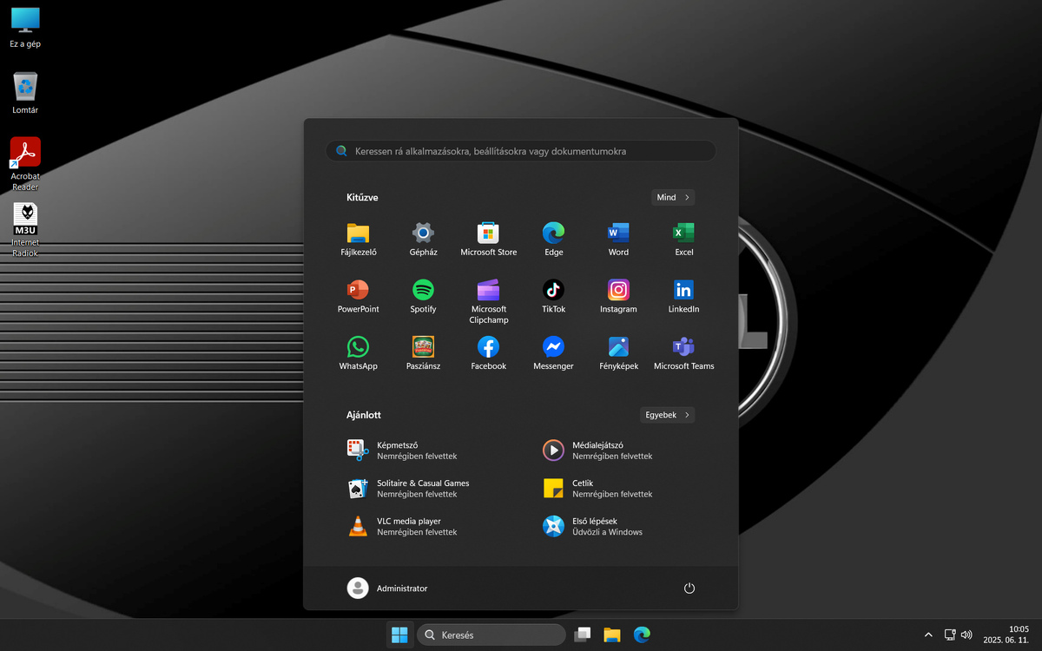This screenshot has width=1042, height=651.
Task: Launch Pasziánsz game
Action: click(423, 353)
